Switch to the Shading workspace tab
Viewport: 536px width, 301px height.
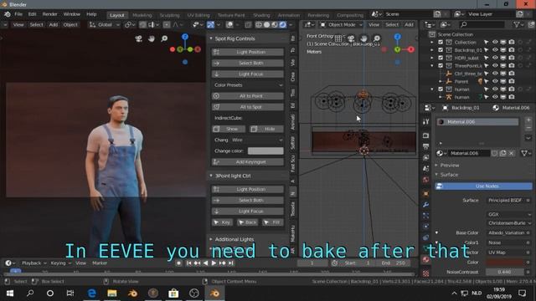[261, 15]
